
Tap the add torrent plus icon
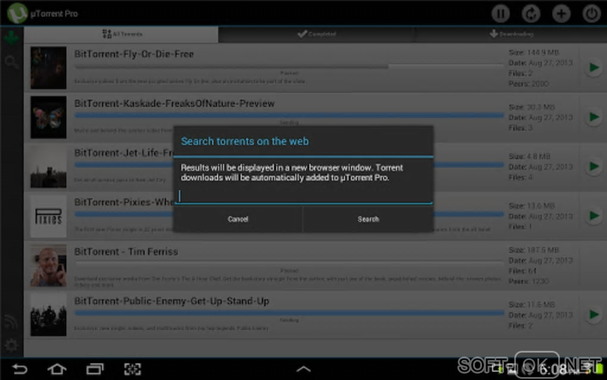(561, 14)
